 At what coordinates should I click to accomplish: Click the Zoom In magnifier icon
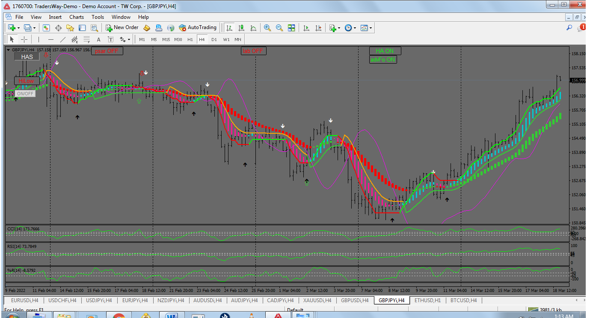[x=267, y=28]
